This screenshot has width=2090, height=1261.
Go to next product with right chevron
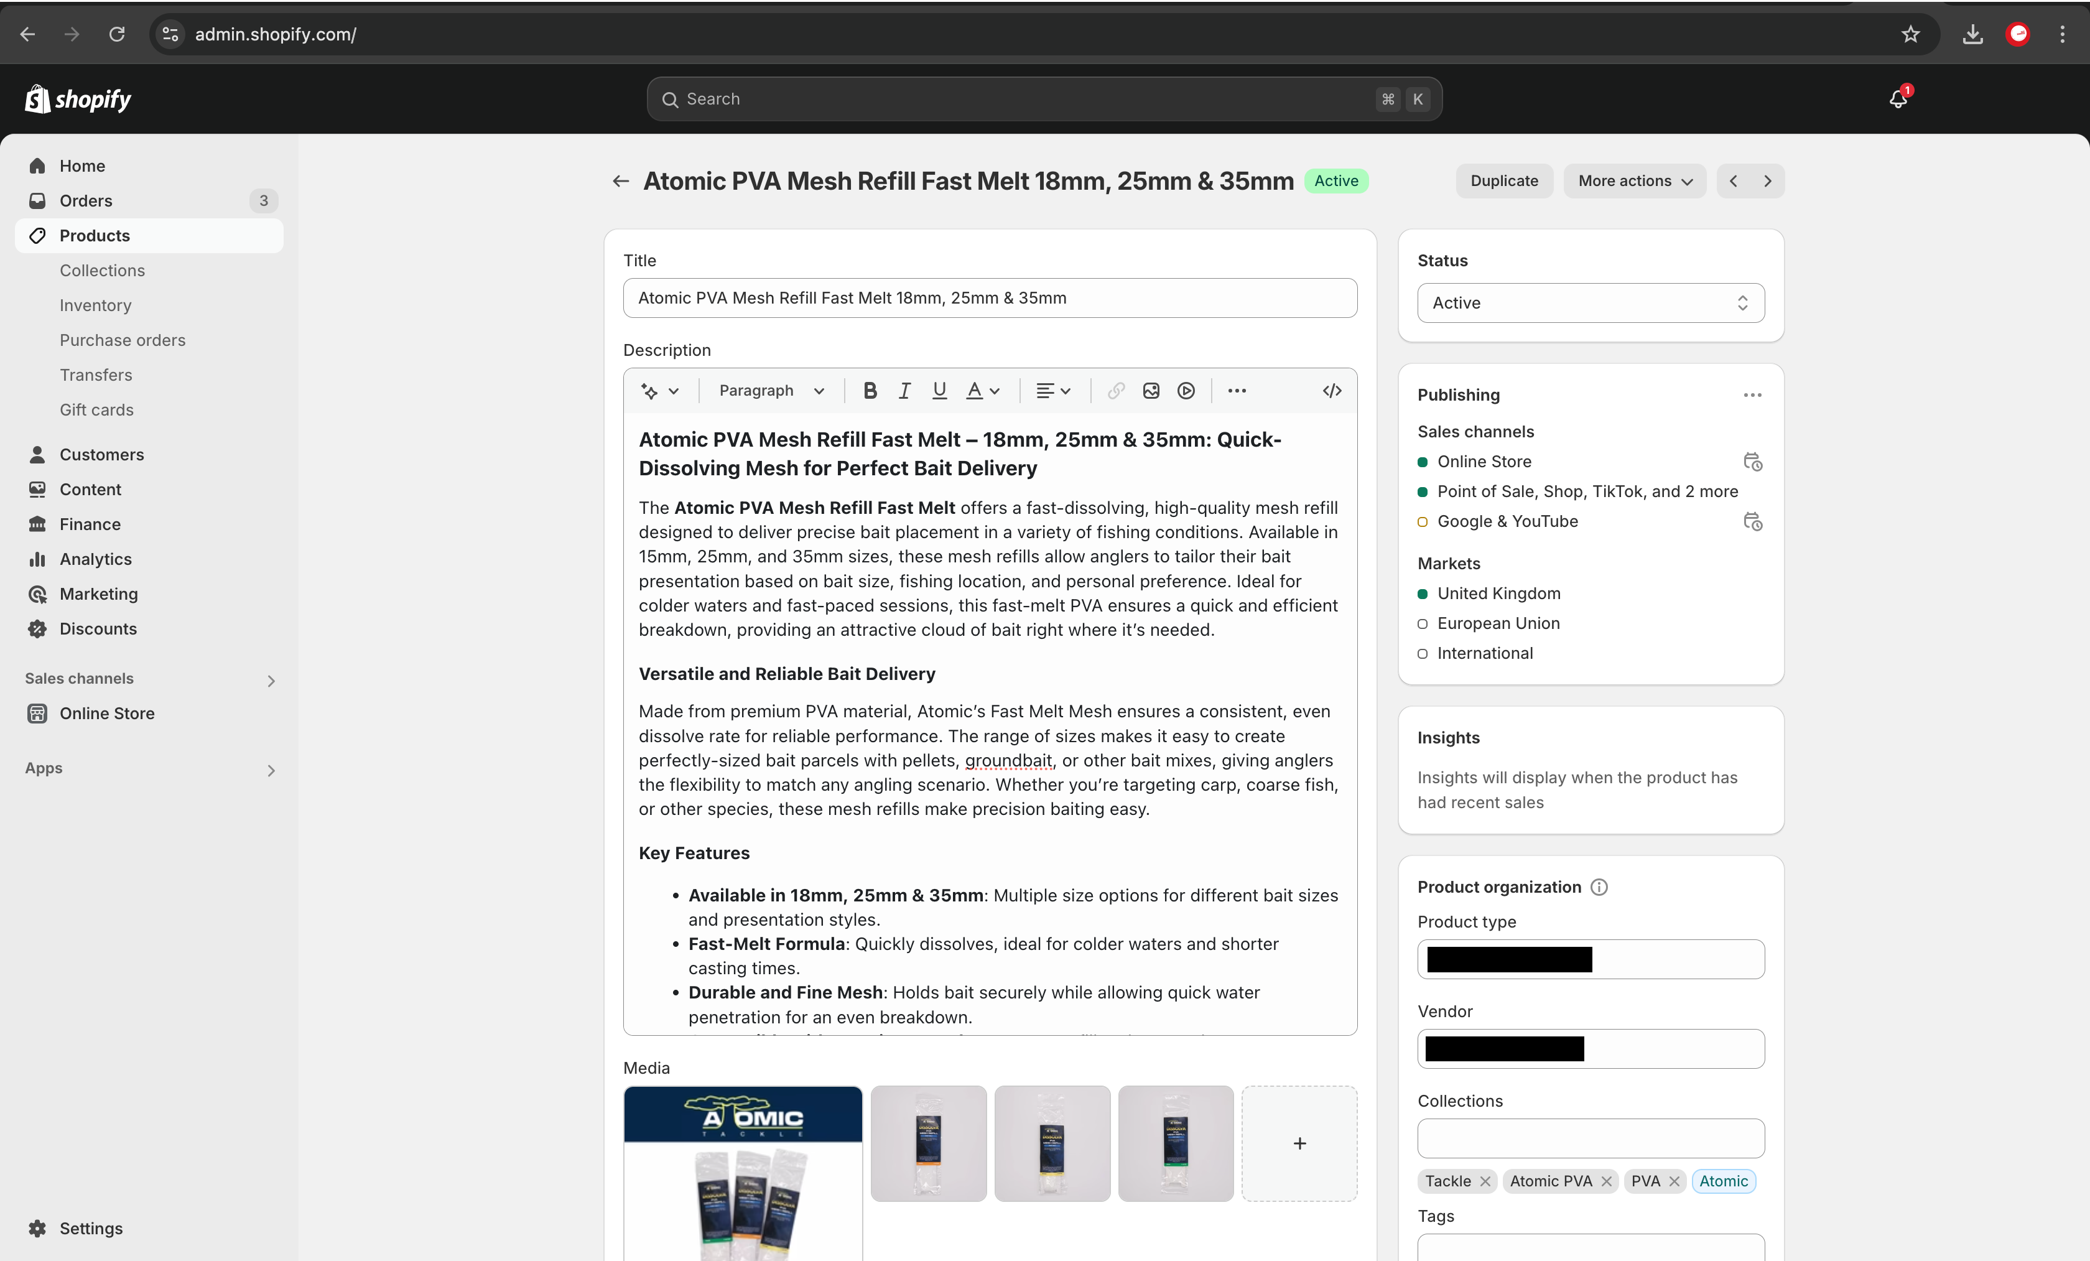(1768, 181)
